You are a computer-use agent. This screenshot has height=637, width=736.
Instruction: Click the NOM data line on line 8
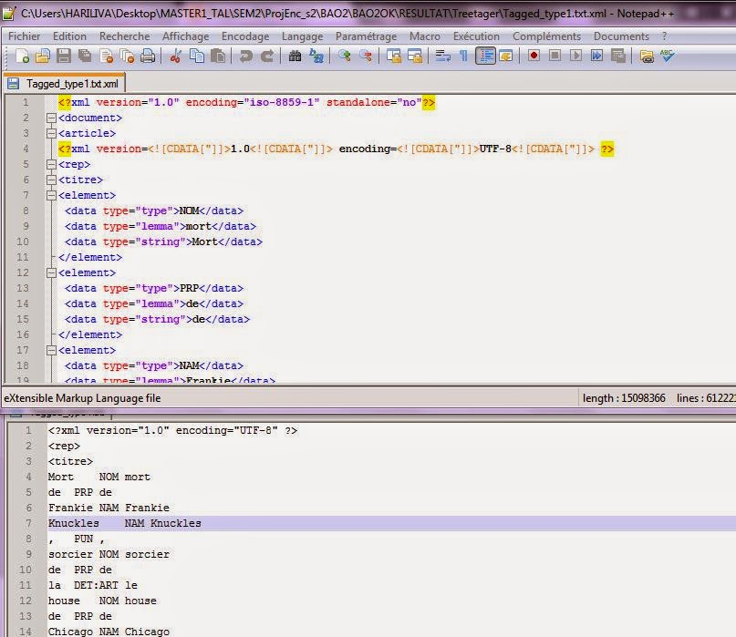coord(154,211)
